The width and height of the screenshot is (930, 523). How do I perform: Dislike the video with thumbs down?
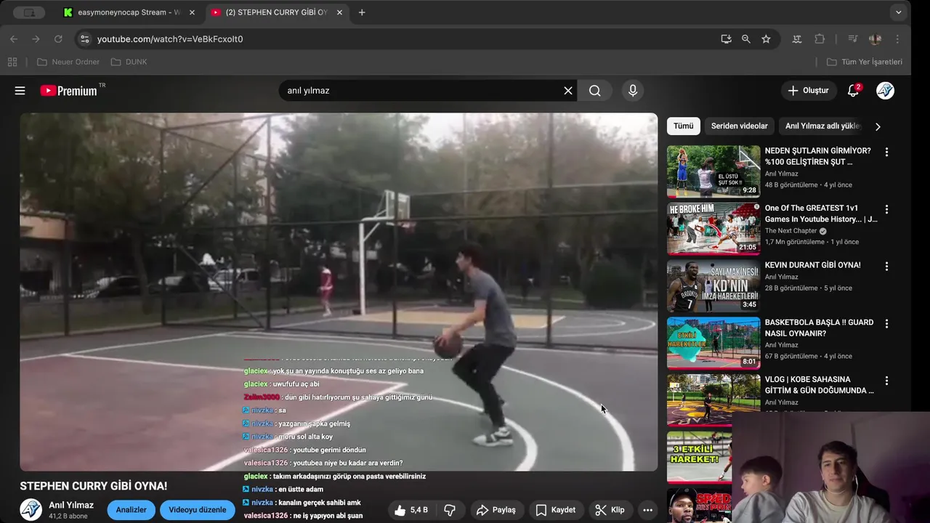click(x=449, y=510)
